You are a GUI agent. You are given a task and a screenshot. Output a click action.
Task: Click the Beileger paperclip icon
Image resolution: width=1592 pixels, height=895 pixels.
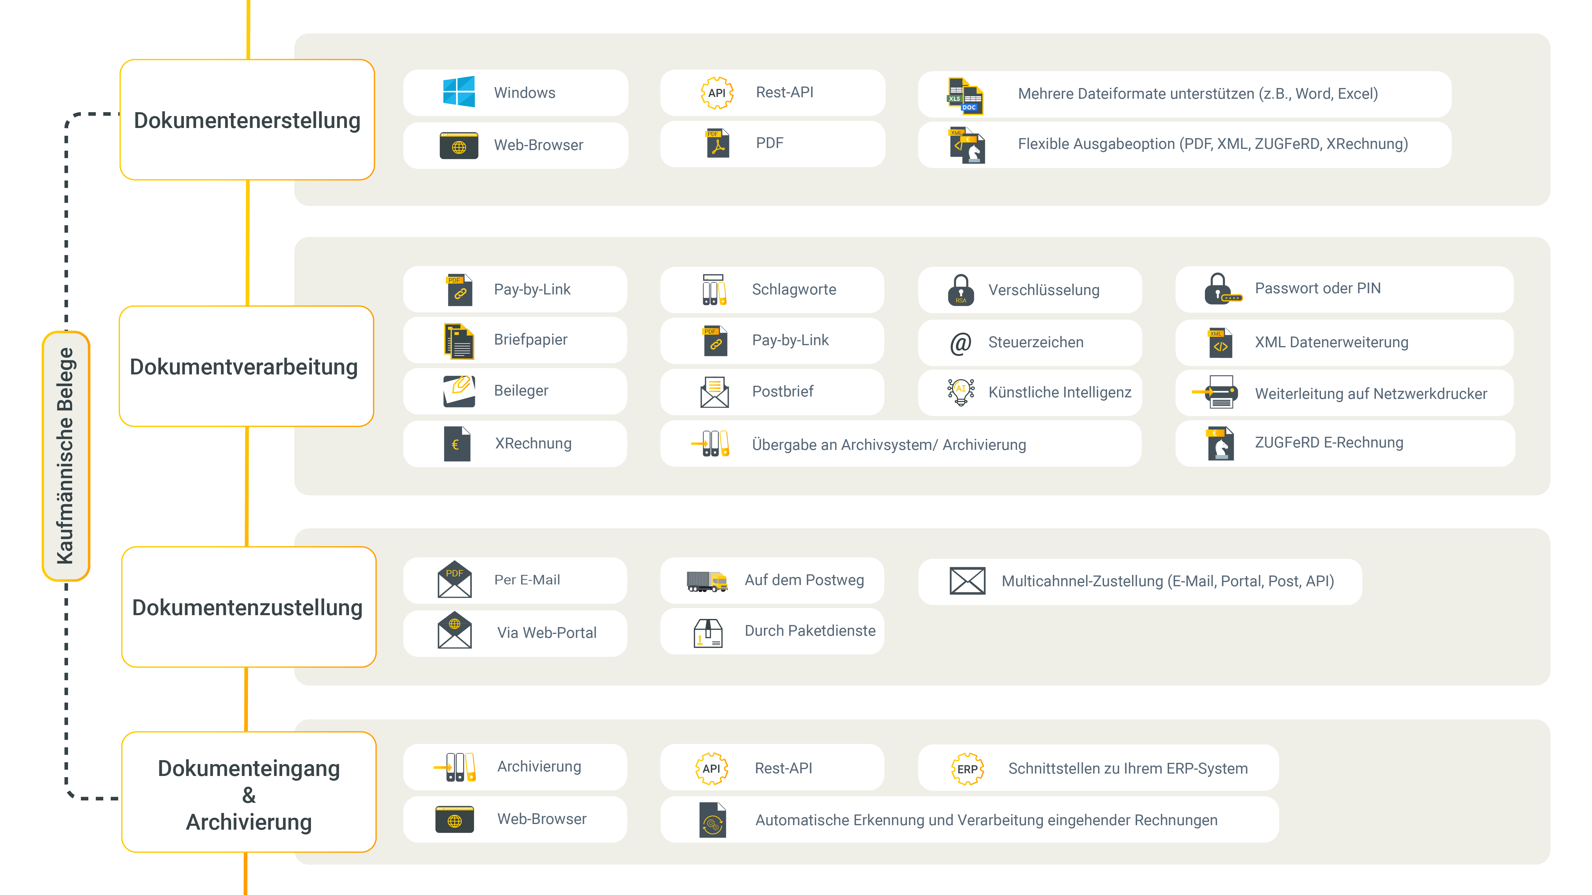click(459, 391)
